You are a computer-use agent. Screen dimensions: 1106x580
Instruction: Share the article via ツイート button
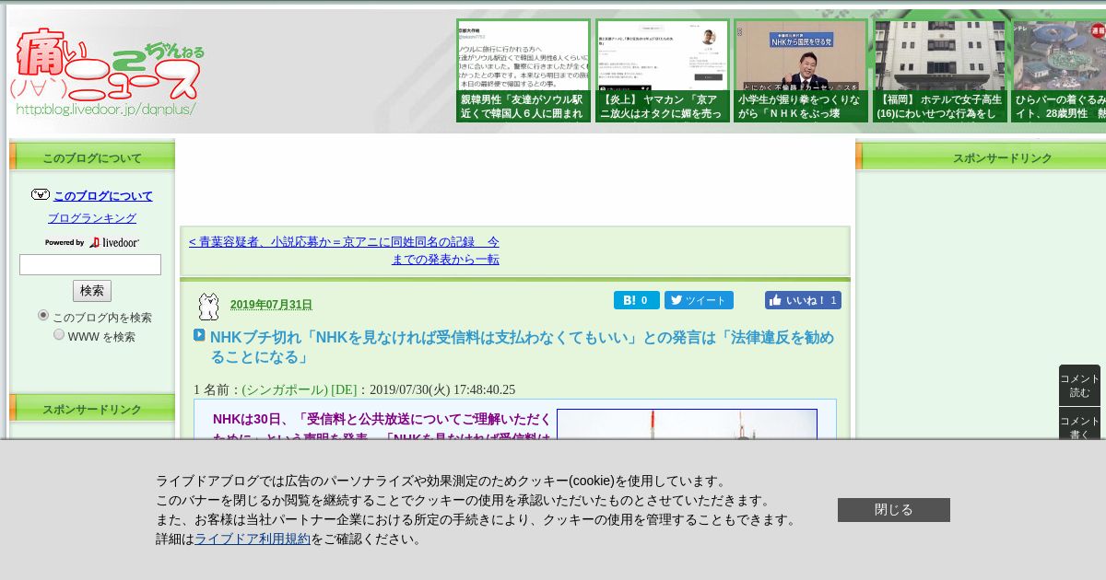tap(699, 300)
